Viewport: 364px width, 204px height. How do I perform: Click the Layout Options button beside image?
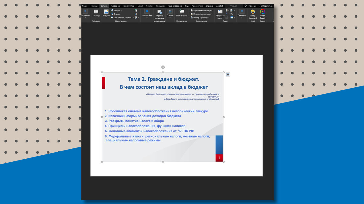pos(228,74)
